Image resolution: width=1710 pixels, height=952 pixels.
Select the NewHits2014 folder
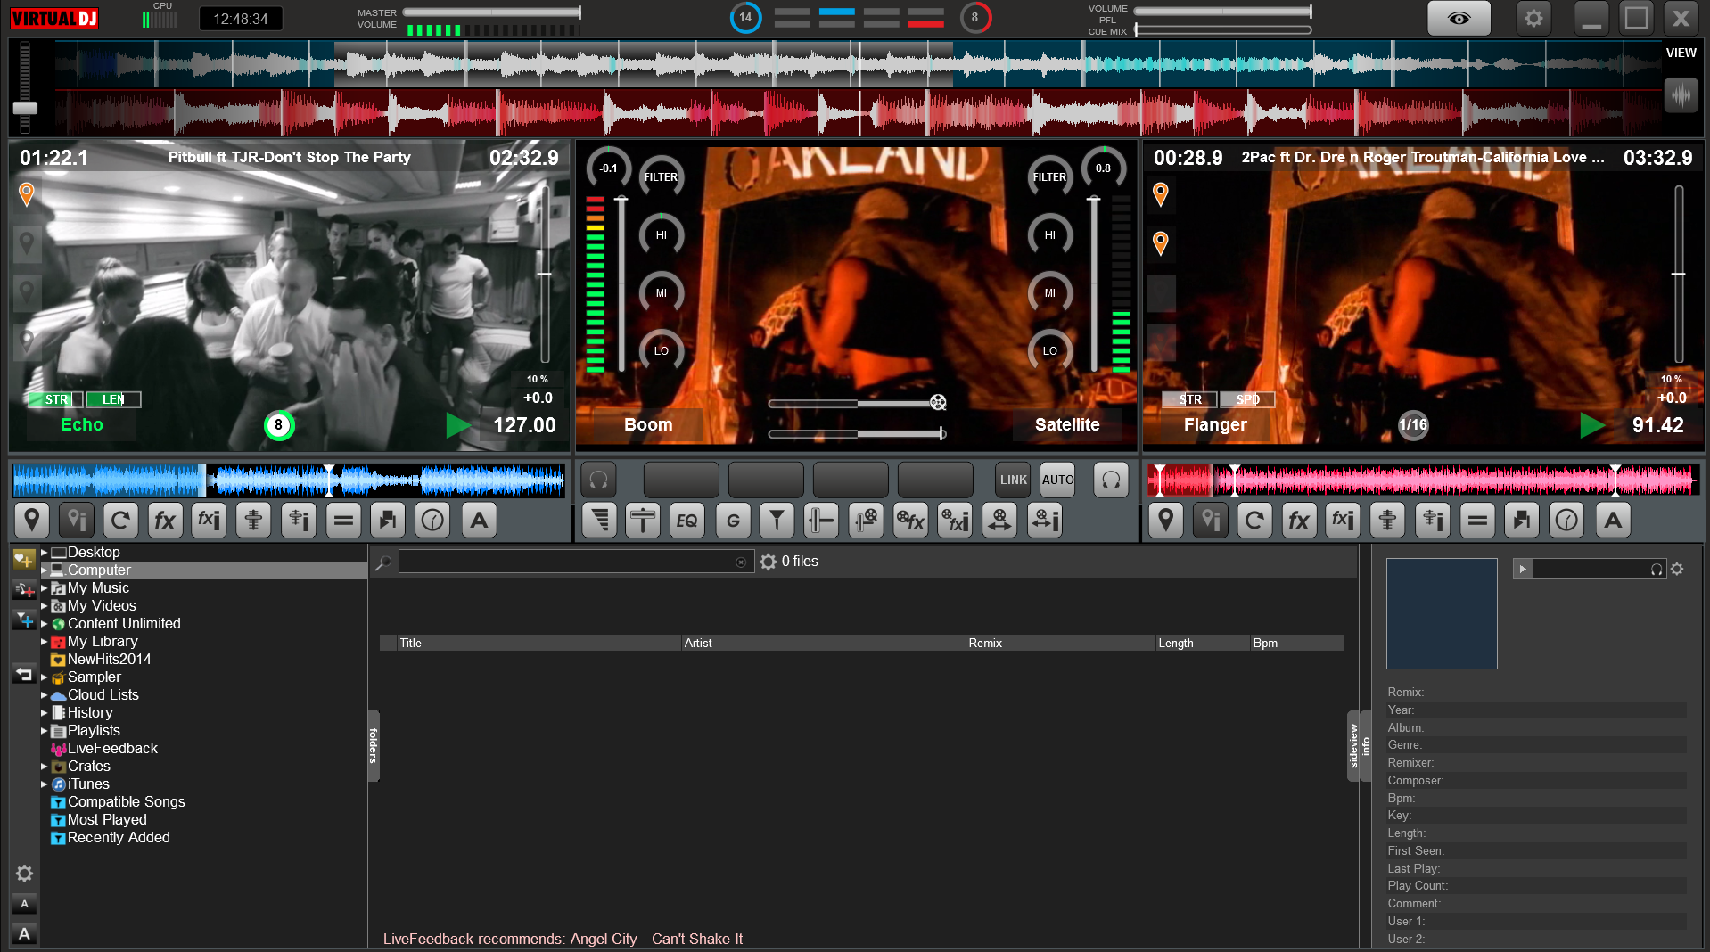coord(109,660)
